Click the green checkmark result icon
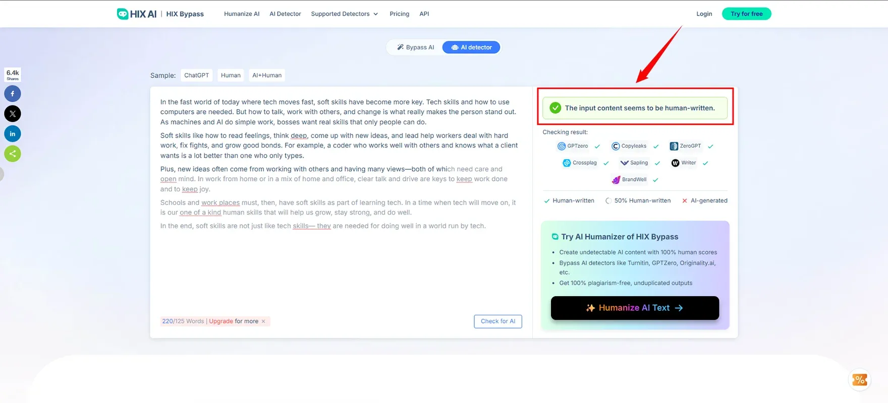 tap(556, 108)
